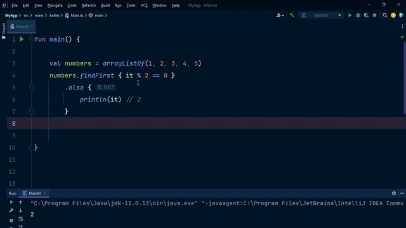The width and height of the screenshot is (406, 228).
Task: Open editor tab options three-dot menu
Action: coord(402,27)
